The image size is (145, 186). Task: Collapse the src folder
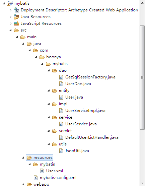coord(11,30)
